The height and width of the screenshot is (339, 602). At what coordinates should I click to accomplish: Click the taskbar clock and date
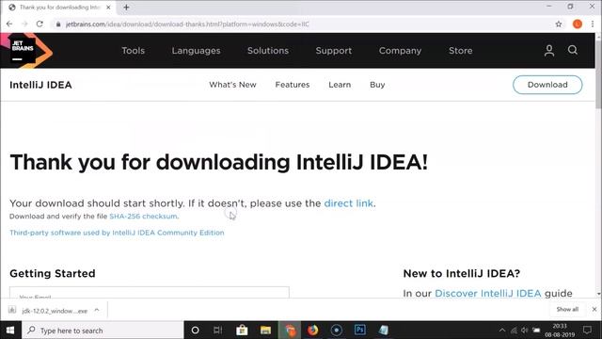pyautogui.click(x=560, y=331)
